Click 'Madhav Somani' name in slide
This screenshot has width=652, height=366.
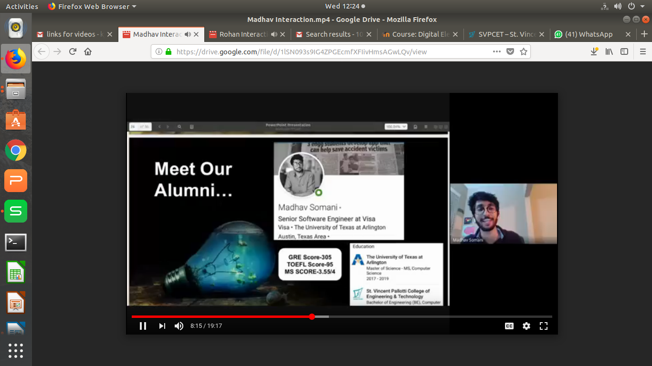click(x=308, y=207)
